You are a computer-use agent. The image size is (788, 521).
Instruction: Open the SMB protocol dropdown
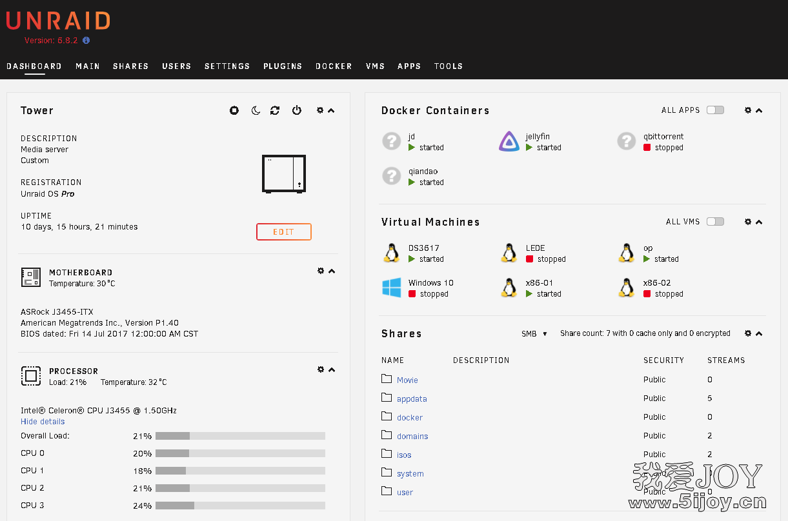tap(534, 333)
